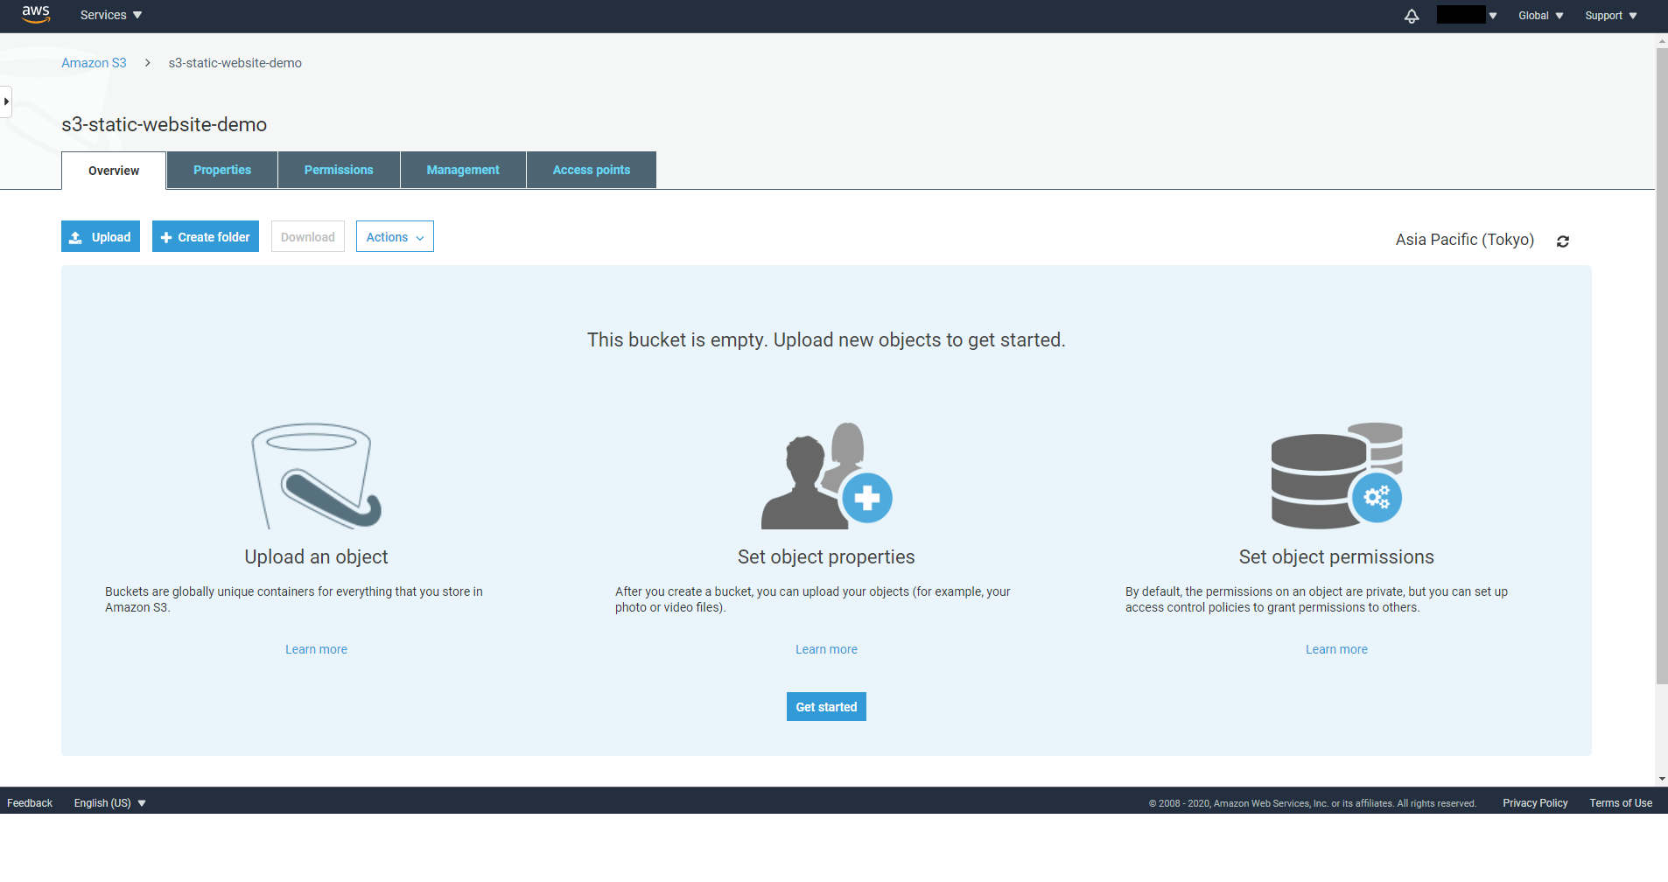Click the people illustration for Set object properties

coord(826,475)
